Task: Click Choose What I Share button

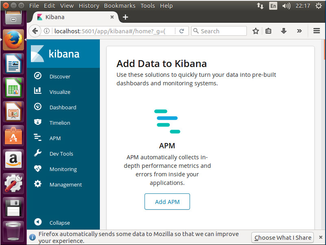Action: pos(283,238)
